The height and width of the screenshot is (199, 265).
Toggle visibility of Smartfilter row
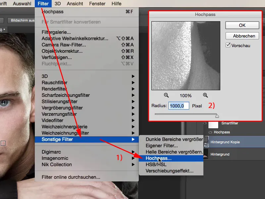point(205,123)
